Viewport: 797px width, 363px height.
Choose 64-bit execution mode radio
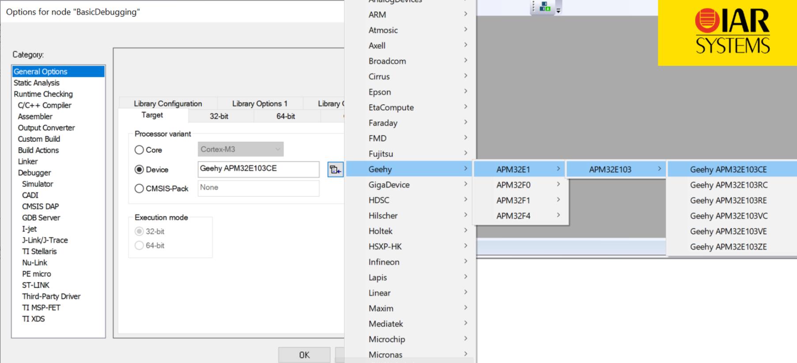point(139,246)
